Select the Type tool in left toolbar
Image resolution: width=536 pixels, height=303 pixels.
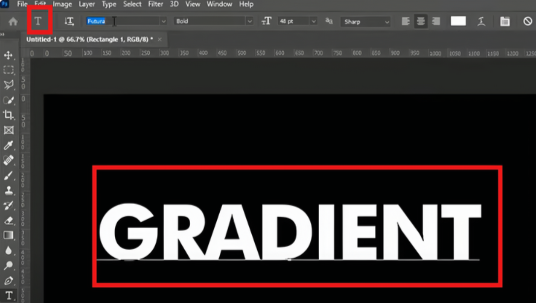(x=9, y=296)
